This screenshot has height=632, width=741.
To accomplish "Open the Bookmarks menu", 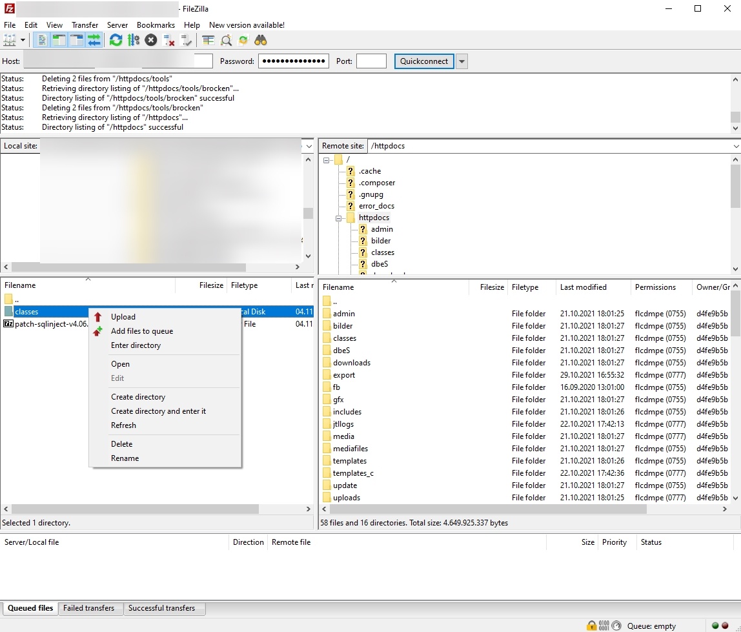I will (156, 25).
